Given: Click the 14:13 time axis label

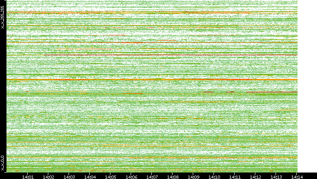Looking at the screenshot, I should tap(276, 177).
